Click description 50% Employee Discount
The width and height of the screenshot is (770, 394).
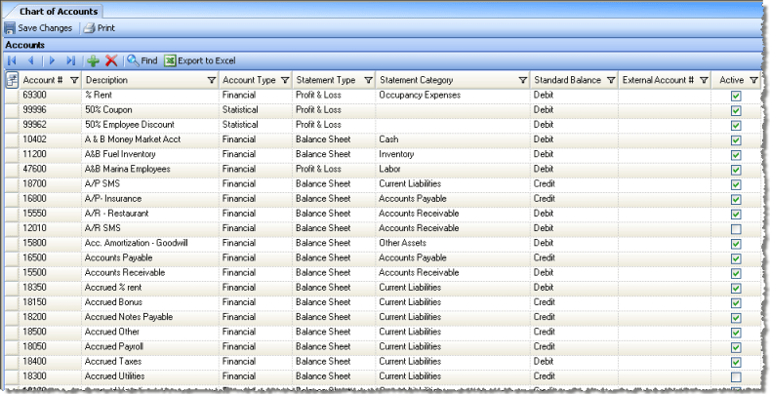130,124
